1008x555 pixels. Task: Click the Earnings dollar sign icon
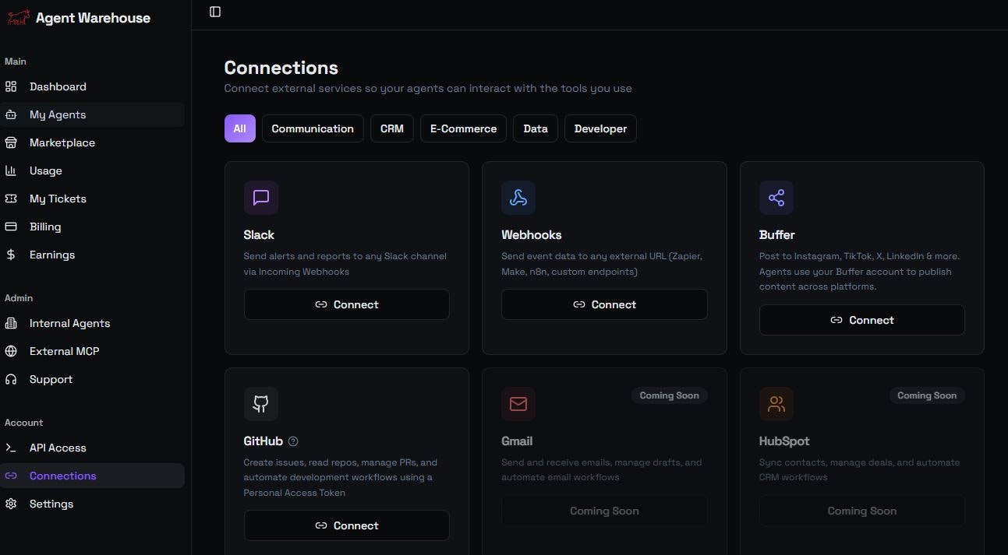coord(11,255)
